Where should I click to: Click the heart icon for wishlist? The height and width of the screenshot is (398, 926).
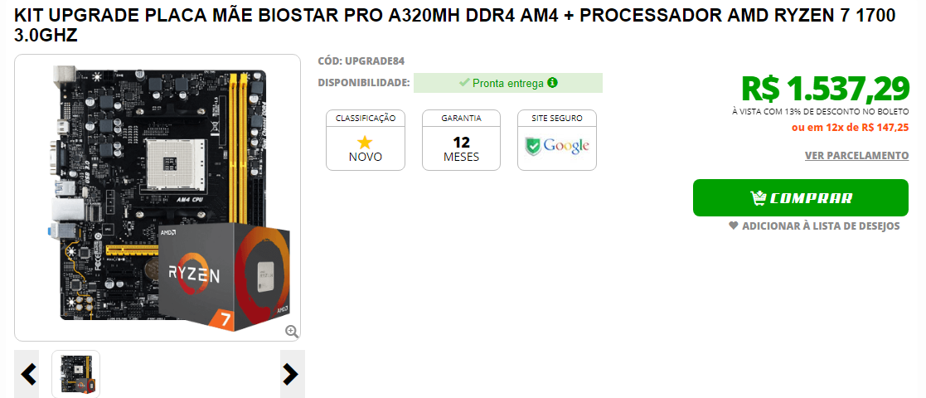734,226
